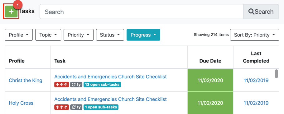
Task: Open the Holy Cross profile link
Action: (21, 103)
